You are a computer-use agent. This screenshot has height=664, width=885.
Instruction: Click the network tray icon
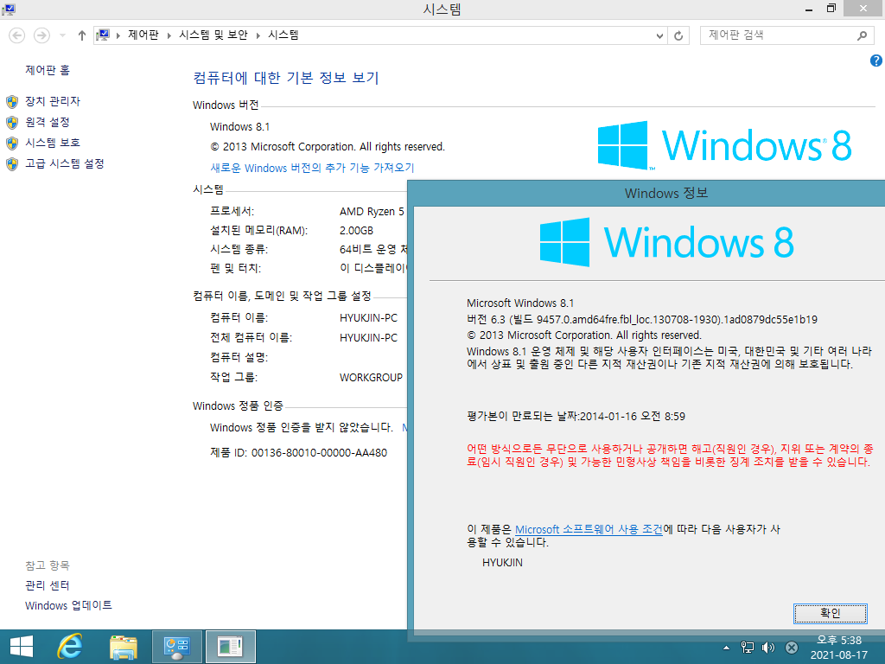748,648
